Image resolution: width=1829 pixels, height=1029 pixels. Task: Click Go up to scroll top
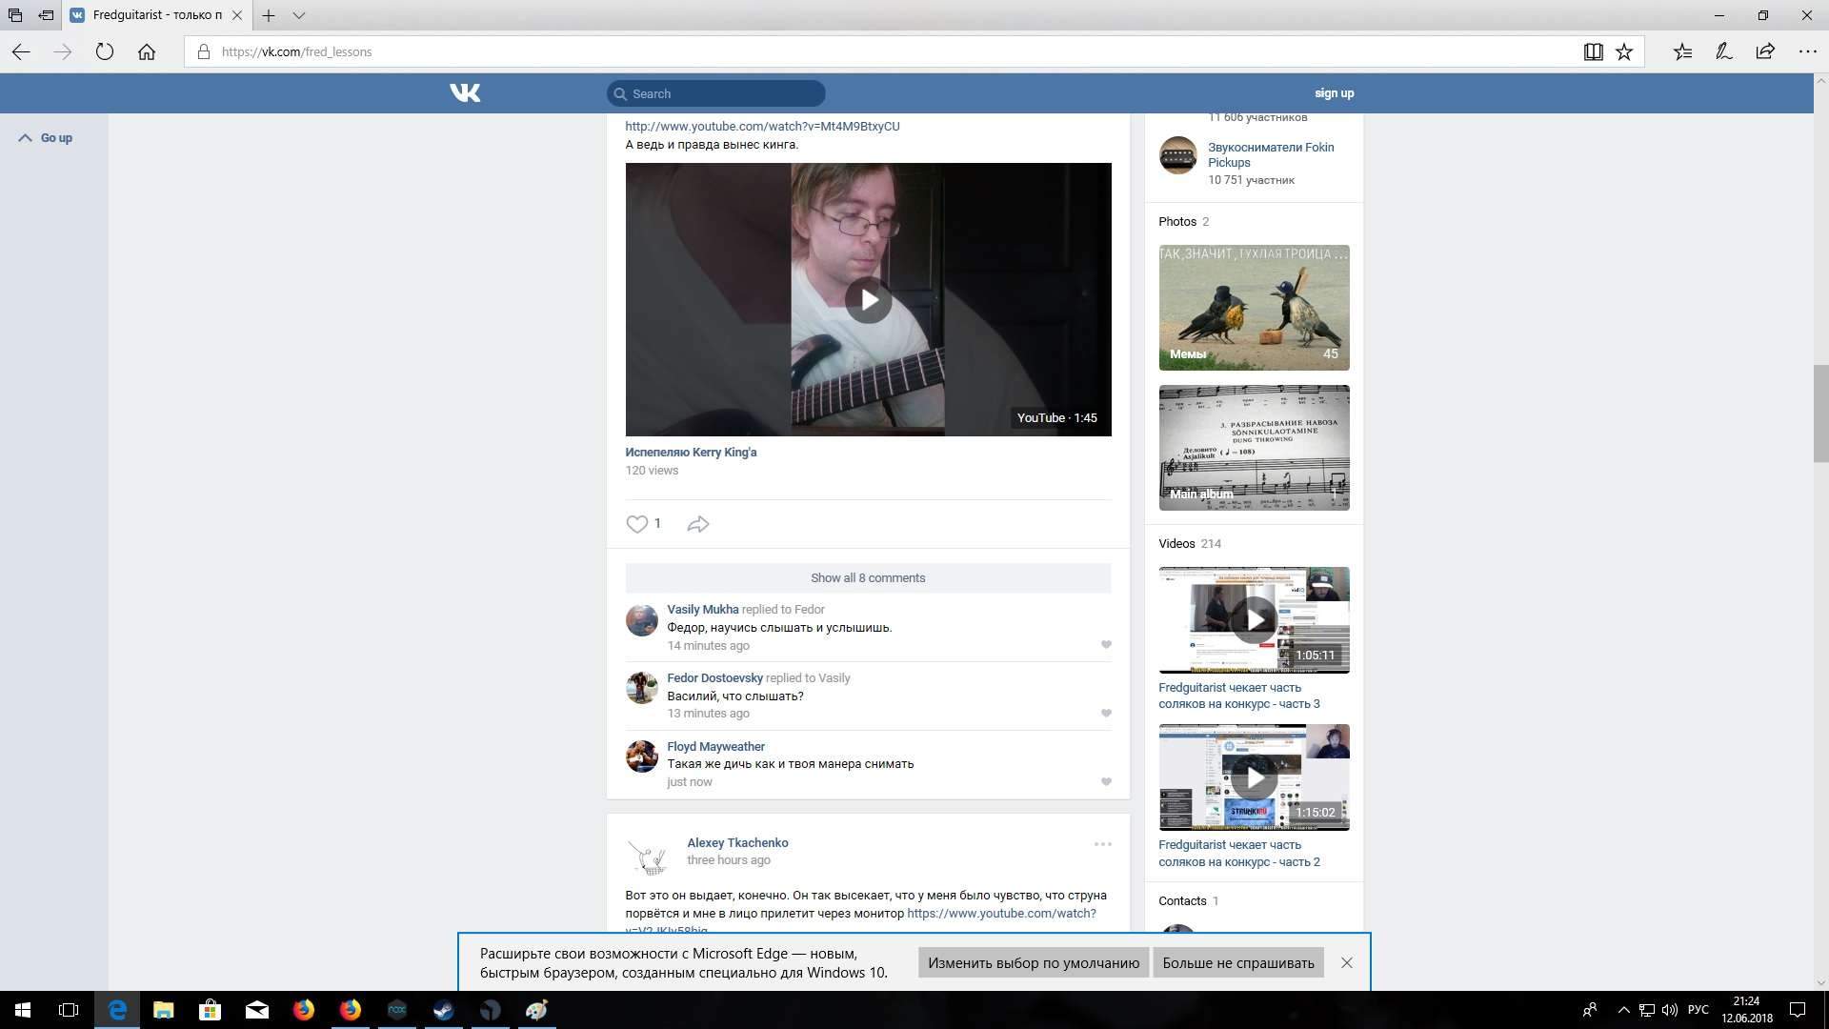coord(46,138)
